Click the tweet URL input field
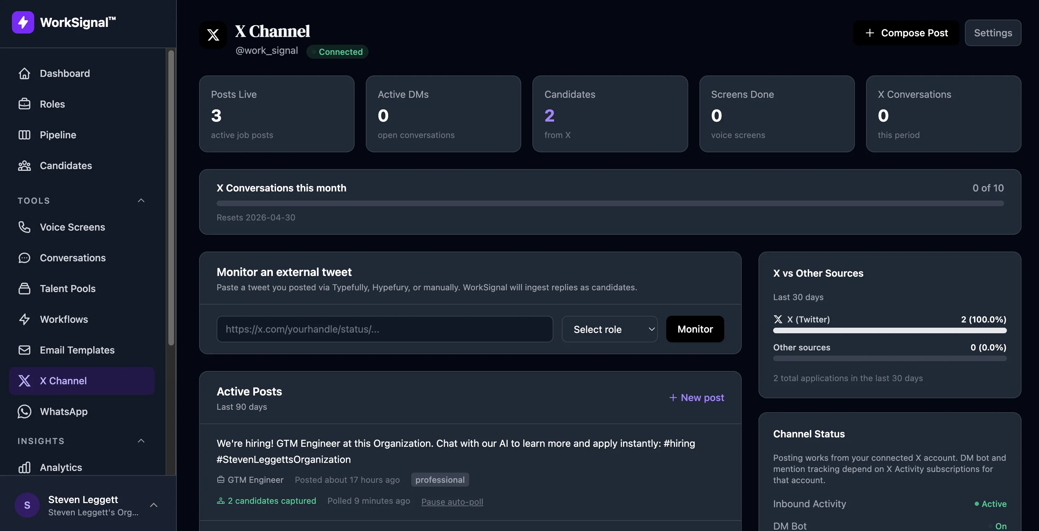The height and width of the screenshot is (531, 1039). 384,329
